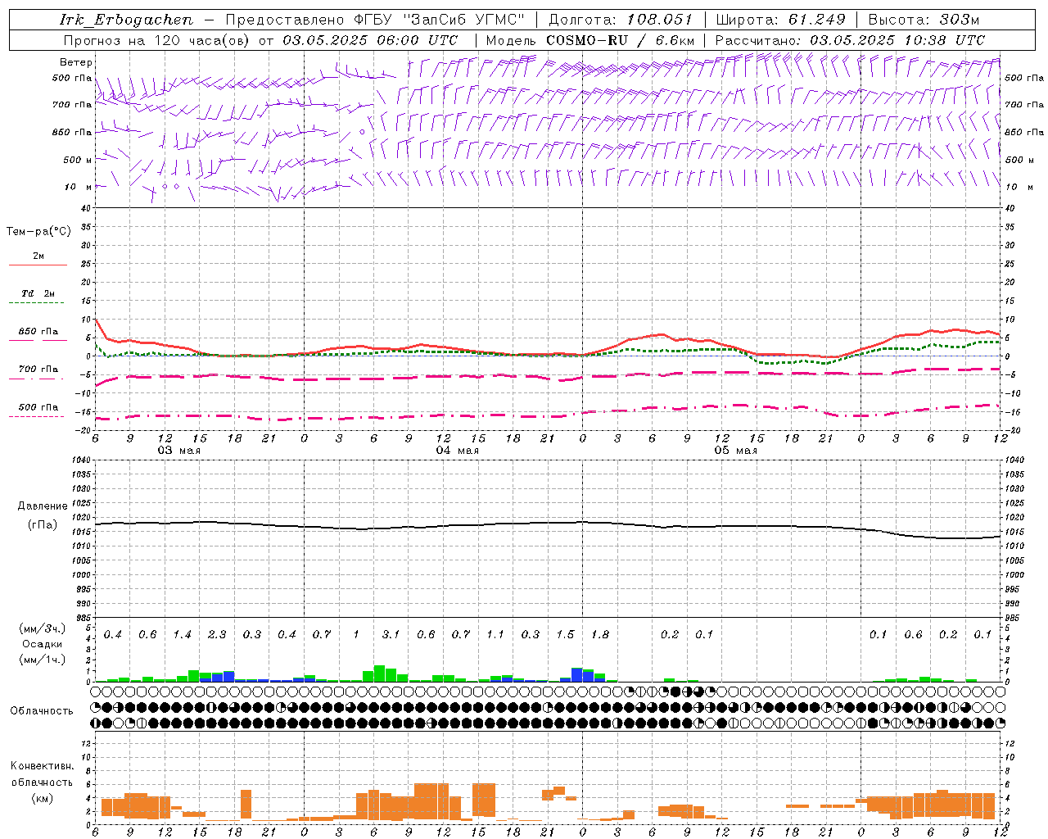The width and height of the screenshot is (1048, 839).
Task: Click the 05 мая date label
Action: [735, 451]
